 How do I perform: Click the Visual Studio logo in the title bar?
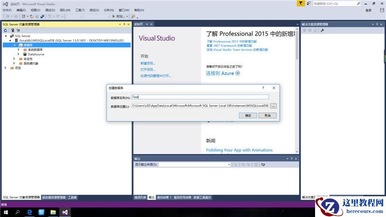5,4
